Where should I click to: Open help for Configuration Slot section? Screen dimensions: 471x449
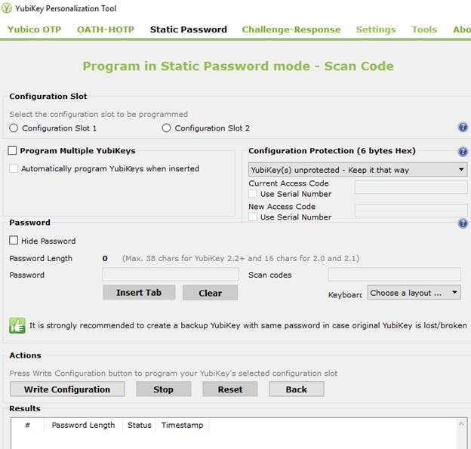[463, 127]
